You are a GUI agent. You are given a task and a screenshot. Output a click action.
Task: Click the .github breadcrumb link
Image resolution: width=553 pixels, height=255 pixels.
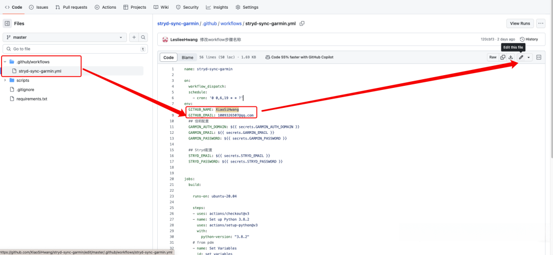pyautogui.click(x=209, y=24)
